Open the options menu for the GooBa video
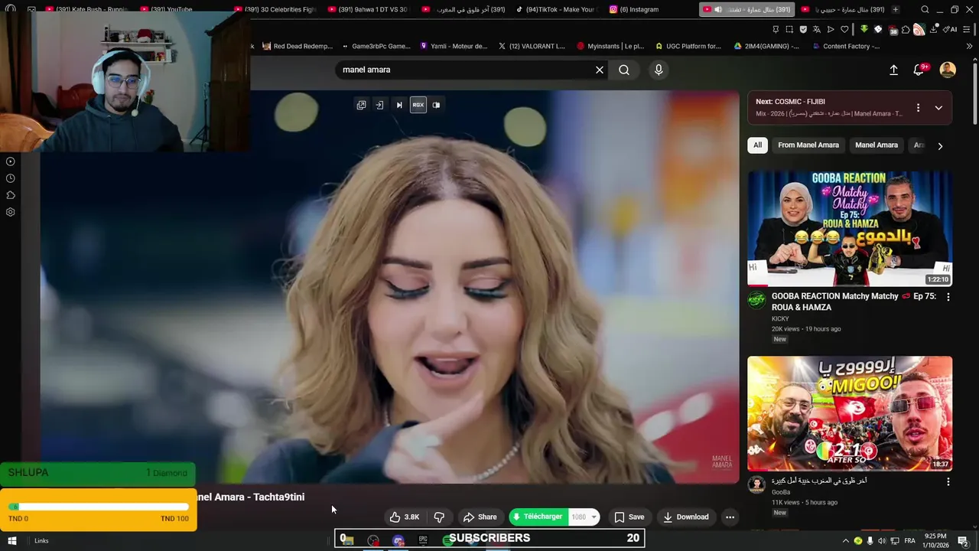The image size is (979, 551). click(x=948, y=482)
